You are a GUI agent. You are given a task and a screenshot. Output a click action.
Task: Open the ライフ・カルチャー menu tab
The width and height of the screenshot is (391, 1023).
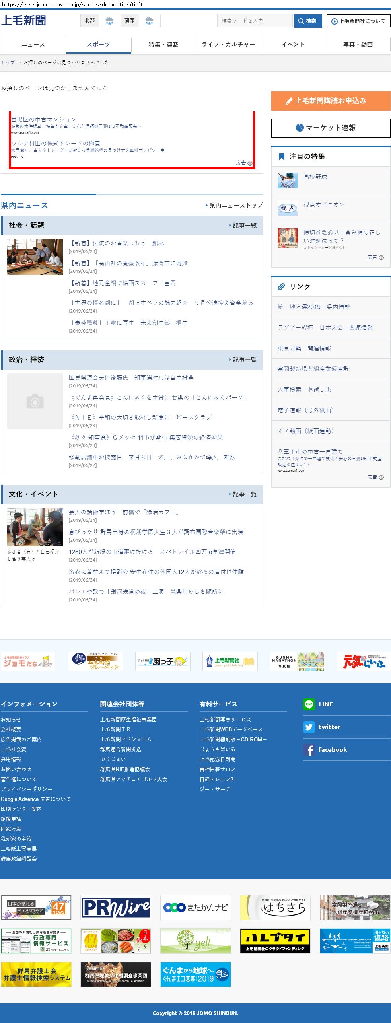tap(228, 45)
